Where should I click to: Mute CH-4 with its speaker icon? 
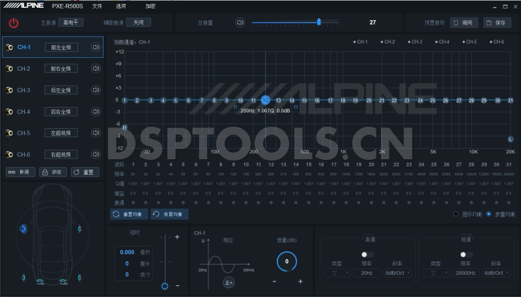pyautogui.click(x=96, y=112)
